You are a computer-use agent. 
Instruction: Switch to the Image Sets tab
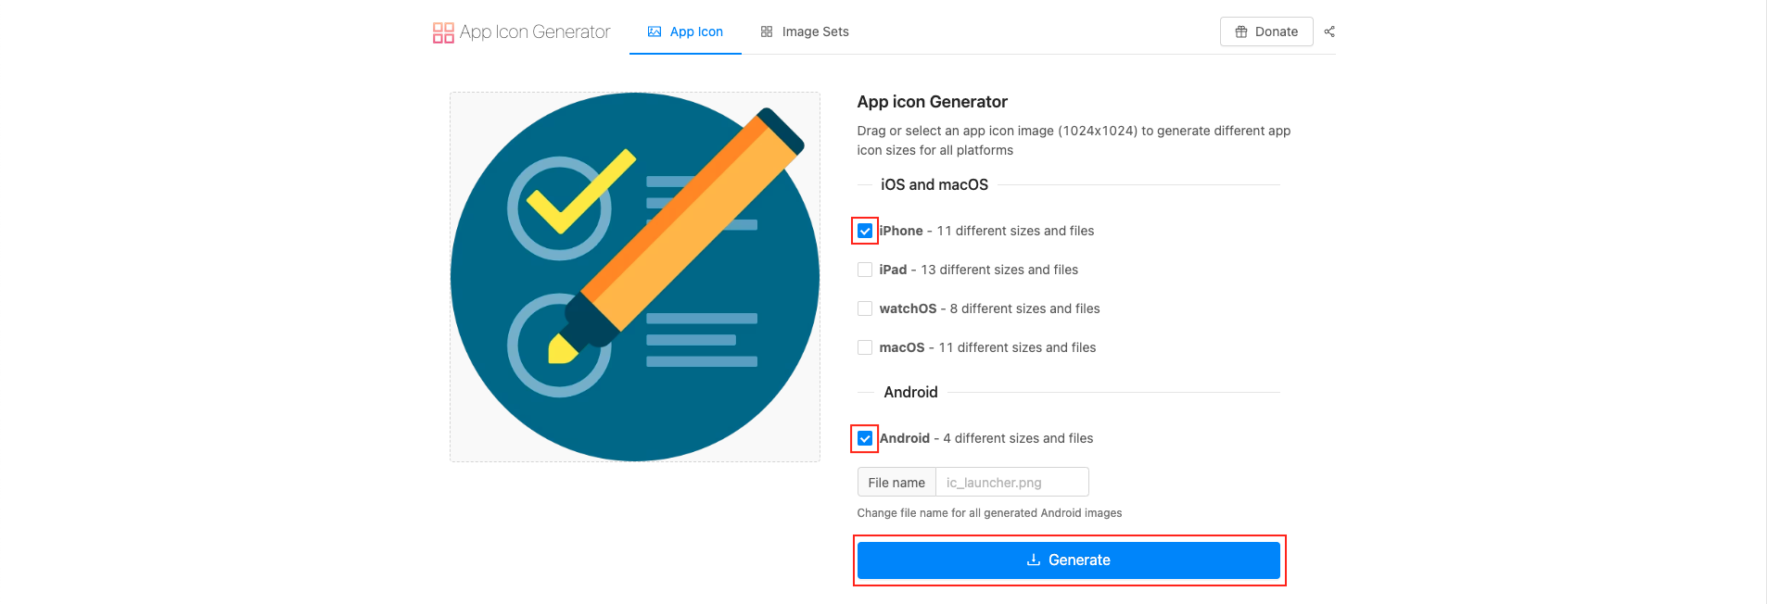[x=805, y=31]
